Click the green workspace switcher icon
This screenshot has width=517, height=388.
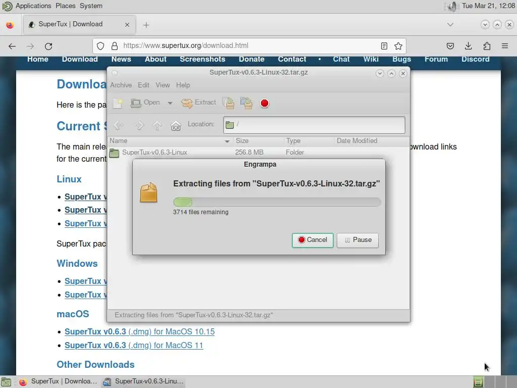478,382
